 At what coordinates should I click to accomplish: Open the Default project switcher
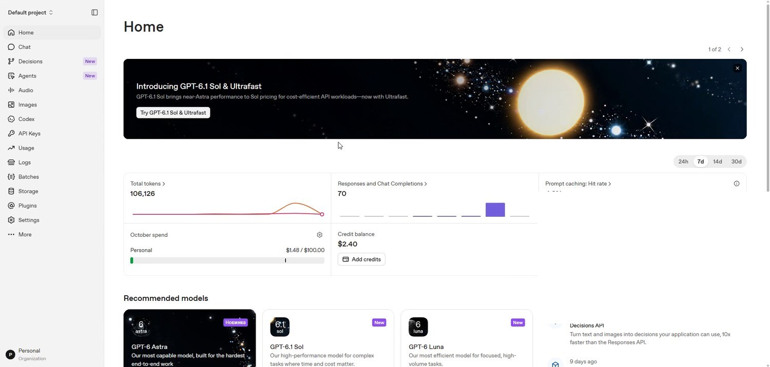click(30, 12)
